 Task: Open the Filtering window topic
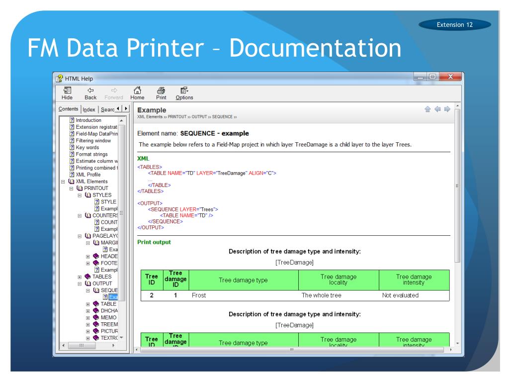93,140
